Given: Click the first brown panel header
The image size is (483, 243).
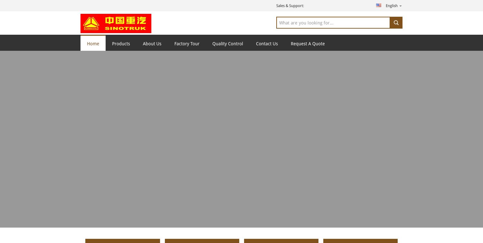Looking at the screenshot, I should click(122, 241).
